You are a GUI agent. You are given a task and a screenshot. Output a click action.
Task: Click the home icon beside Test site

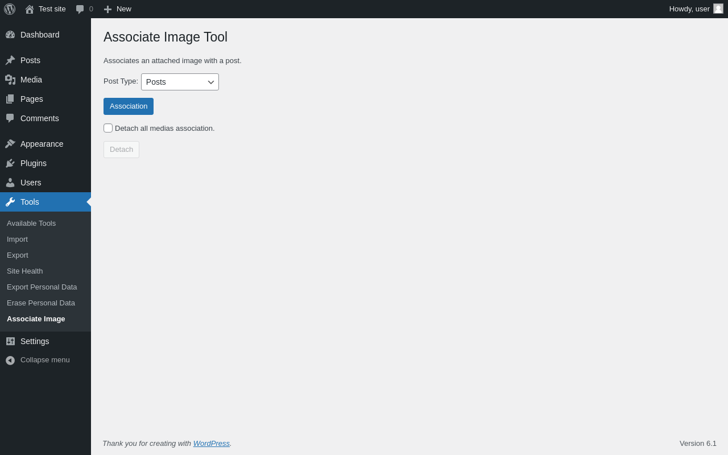point(30,9)
